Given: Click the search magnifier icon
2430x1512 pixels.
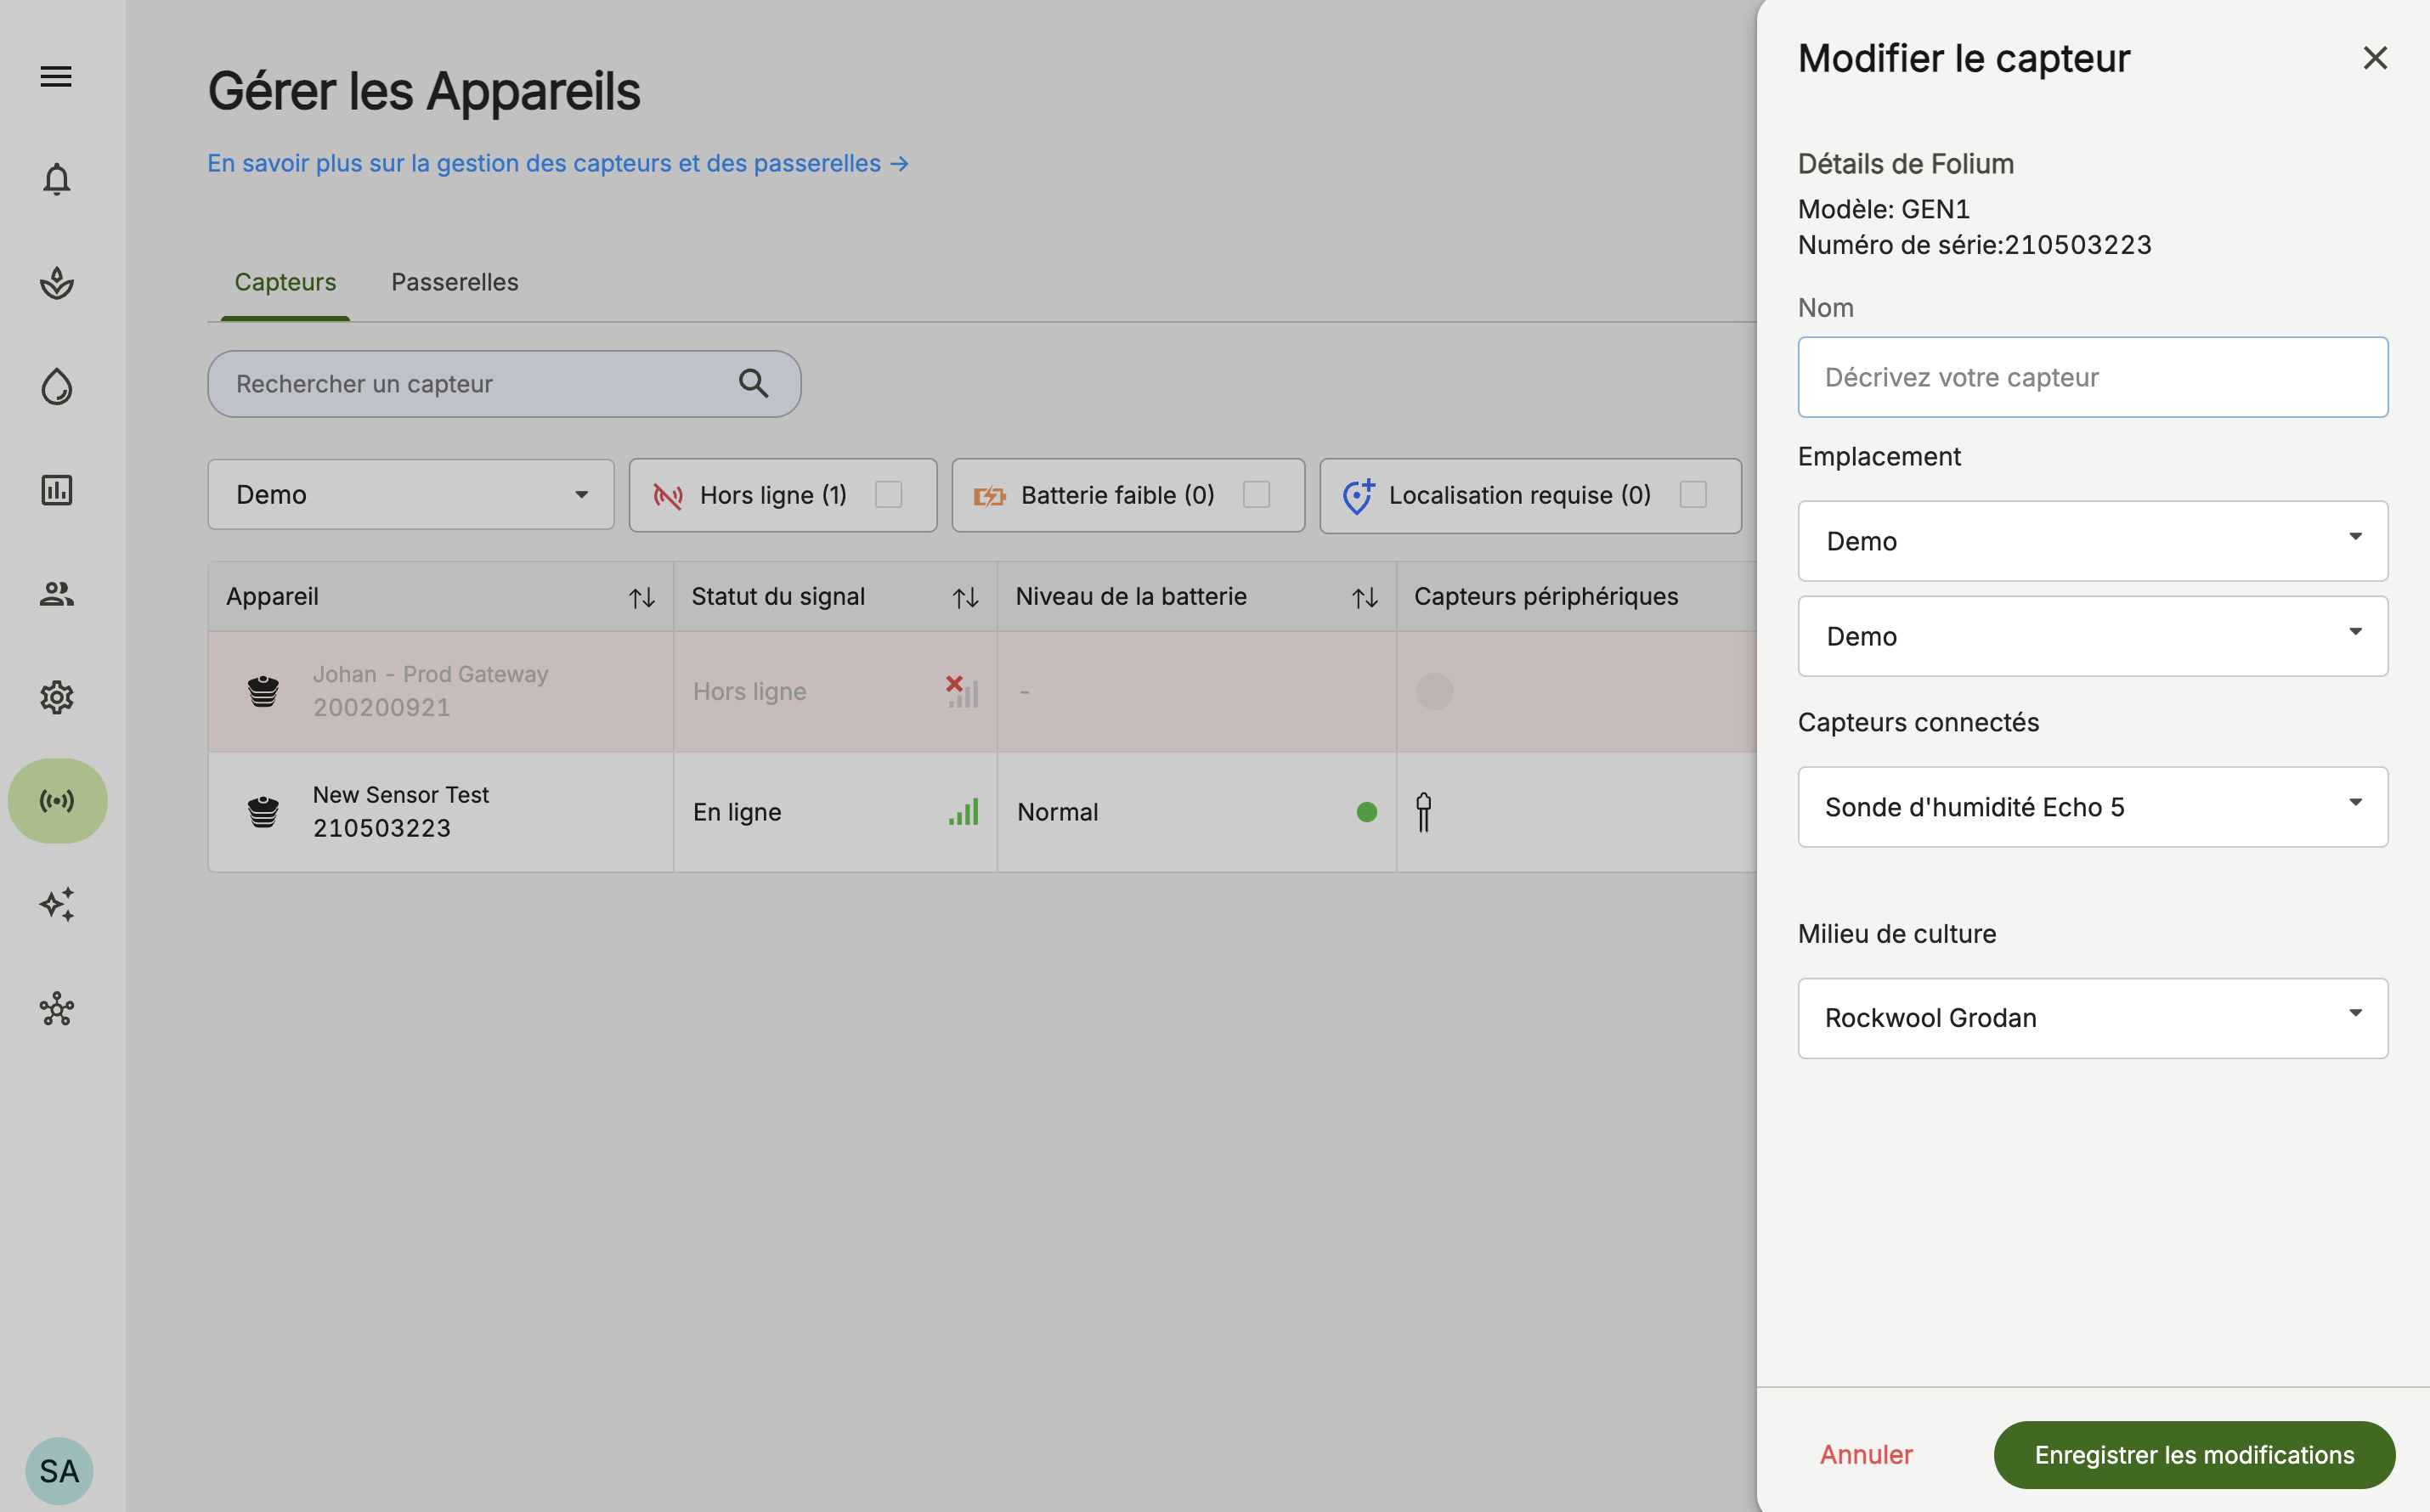Looking at the screenshot, I should click(x=753, y=383).
